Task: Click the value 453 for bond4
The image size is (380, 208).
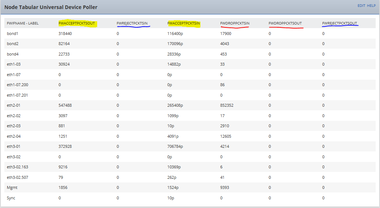Action: pyautogui.click(x=223, y=54)
